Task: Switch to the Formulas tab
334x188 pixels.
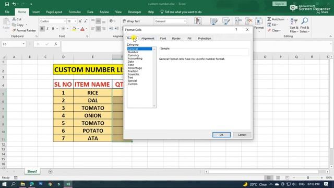Action: click(75, 12)
